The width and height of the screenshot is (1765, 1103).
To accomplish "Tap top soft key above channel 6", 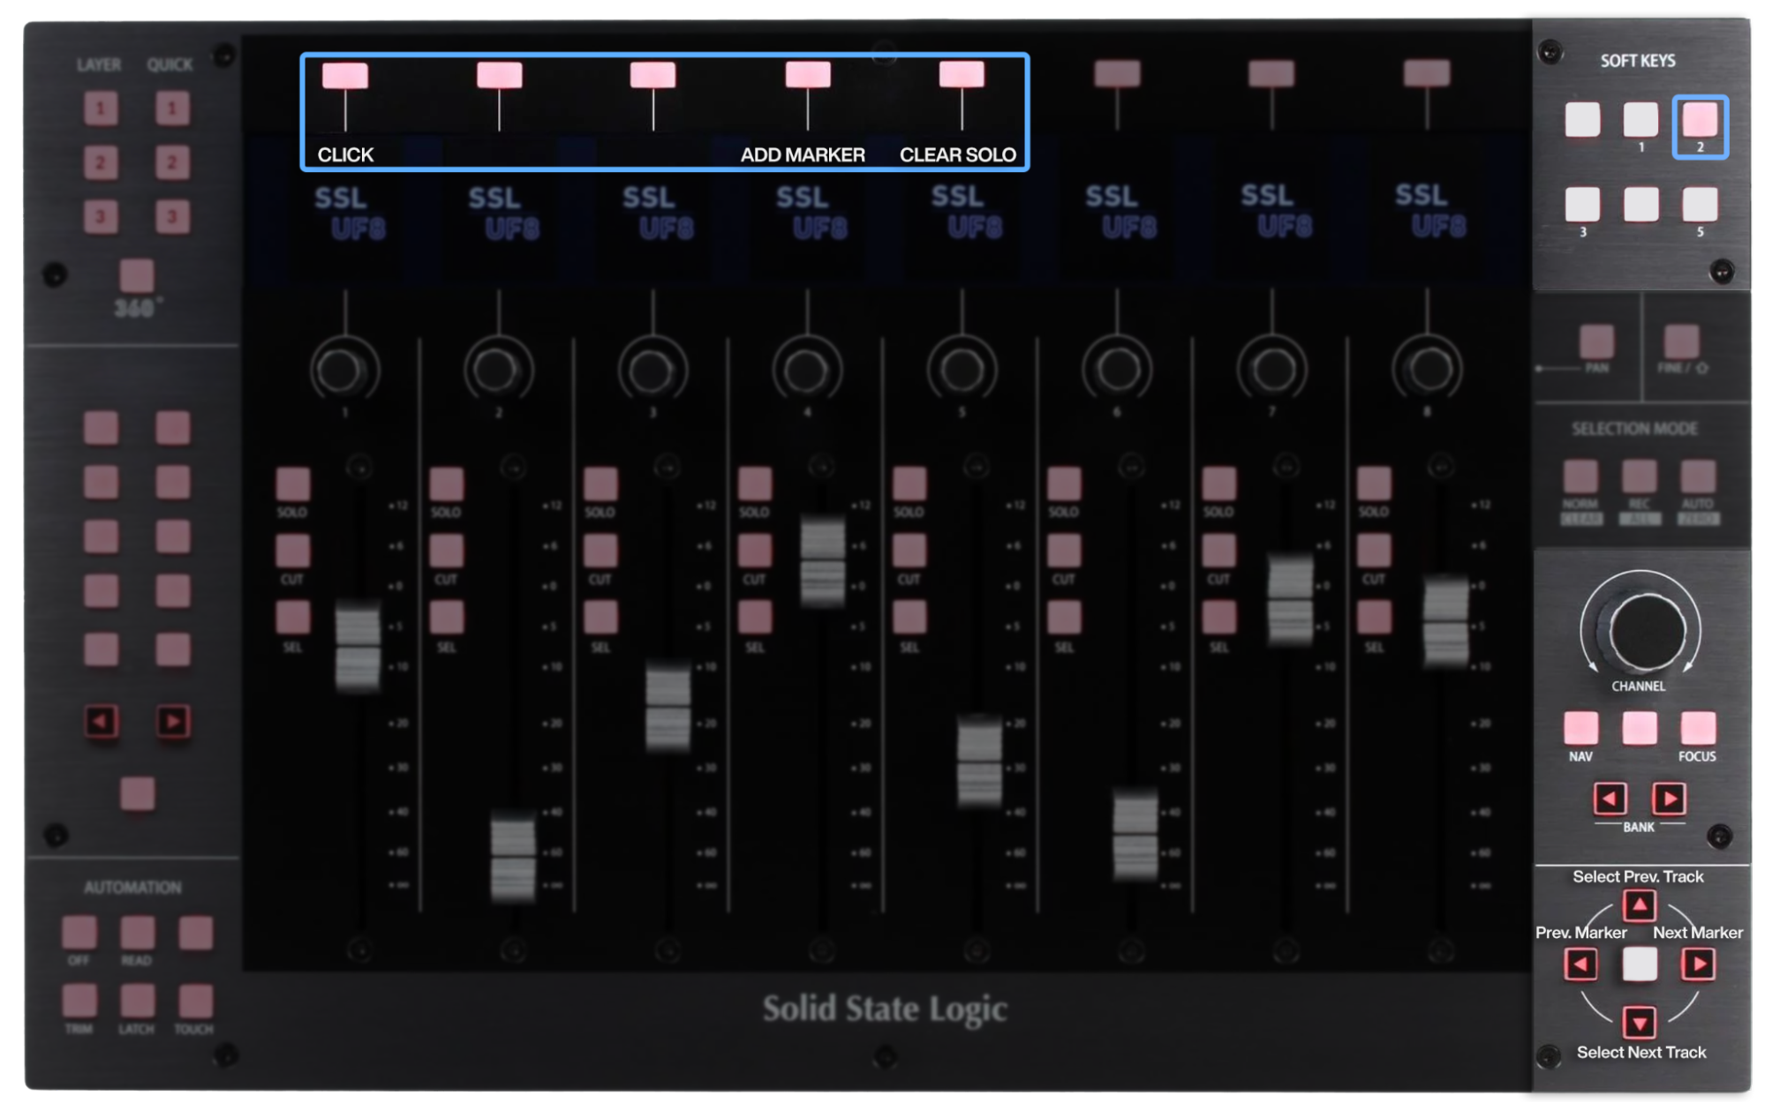I will 1117,73.
